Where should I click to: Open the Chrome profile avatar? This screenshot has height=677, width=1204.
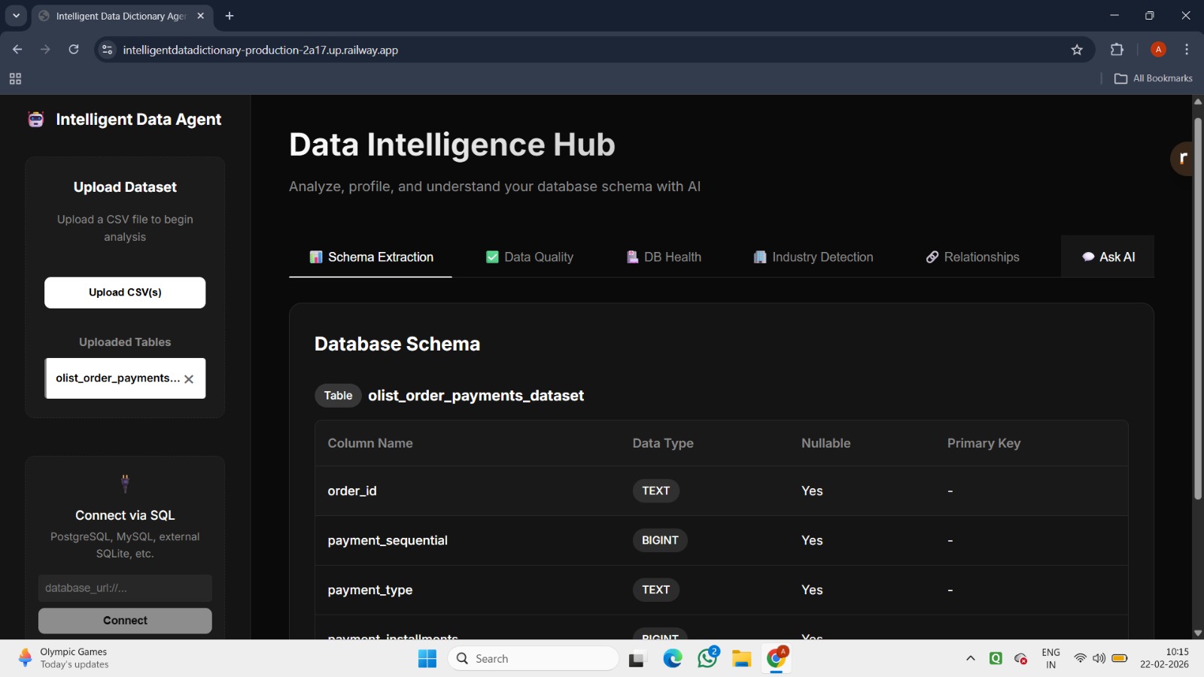coord(1158,50)
